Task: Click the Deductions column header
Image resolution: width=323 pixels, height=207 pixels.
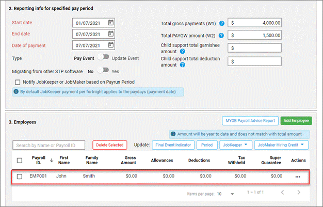Action: pos(199,160)
